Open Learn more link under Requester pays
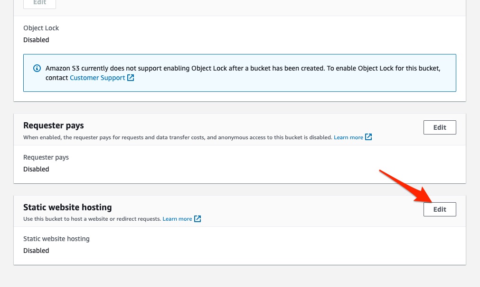The height and width of the screenshot is (287, 480). coord(348,137)
